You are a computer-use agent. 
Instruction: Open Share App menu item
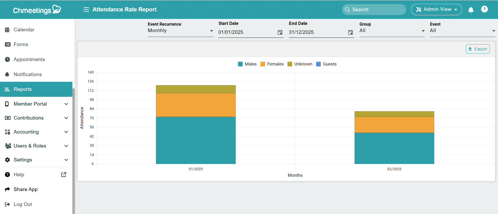(36, 189)
